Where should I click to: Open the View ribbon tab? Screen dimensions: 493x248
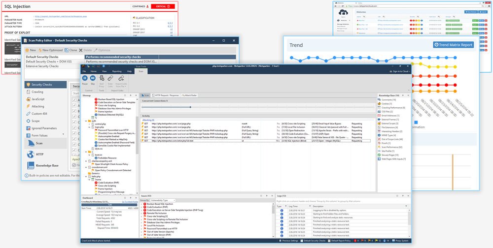click(x=104, y=71)
